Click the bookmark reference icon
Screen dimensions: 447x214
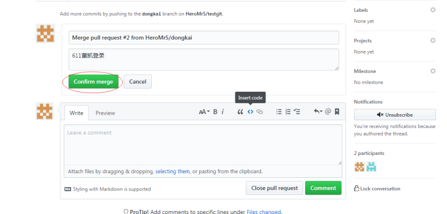(337, 112)
